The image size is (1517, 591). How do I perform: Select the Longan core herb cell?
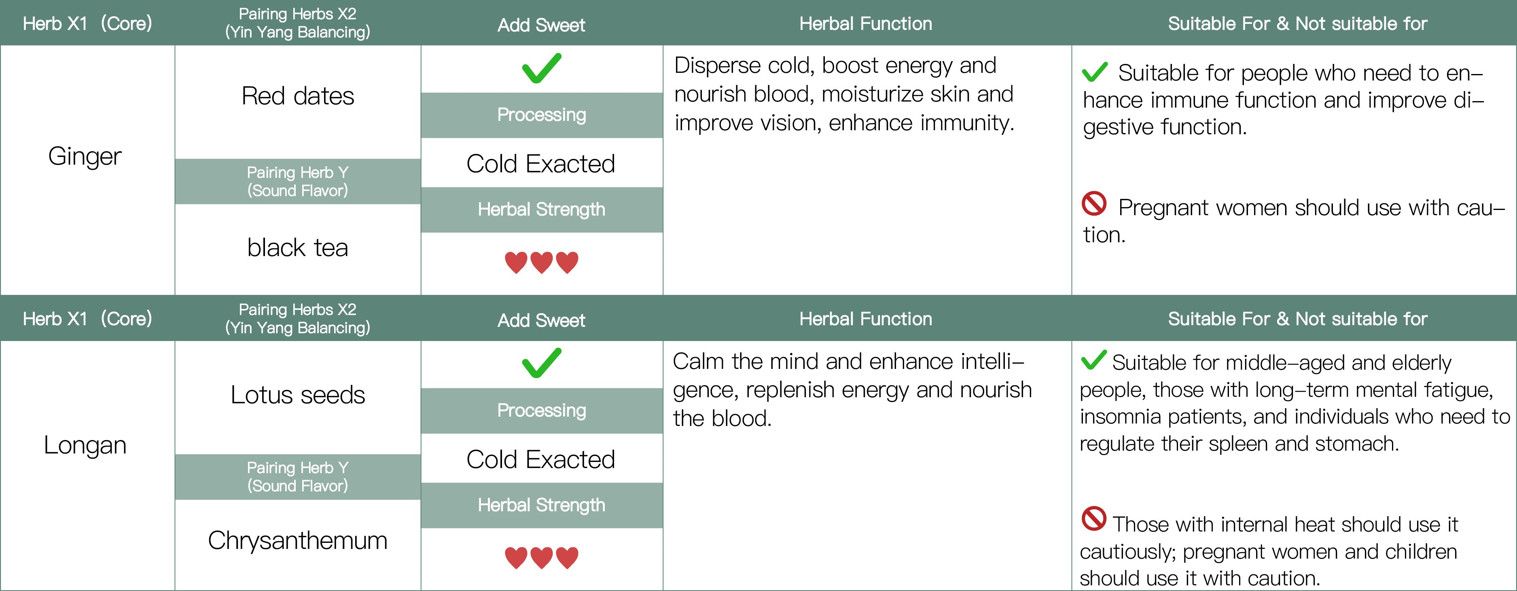(x=85, y=445)
